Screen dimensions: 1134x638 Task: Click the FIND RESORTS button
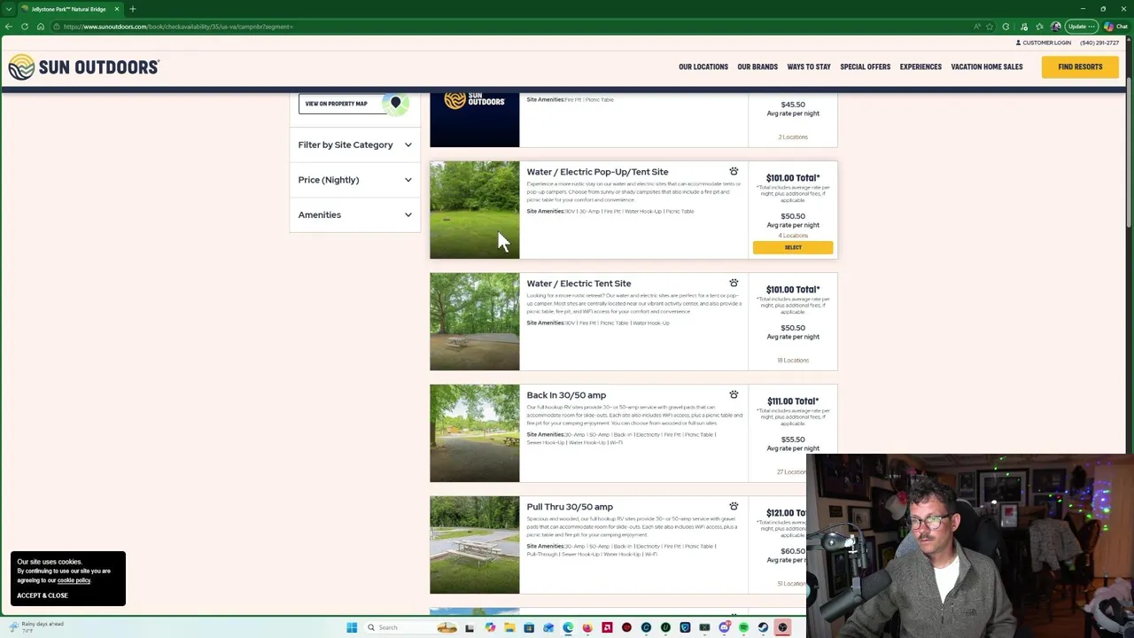pyautogui.click(x=1080, y=66)
